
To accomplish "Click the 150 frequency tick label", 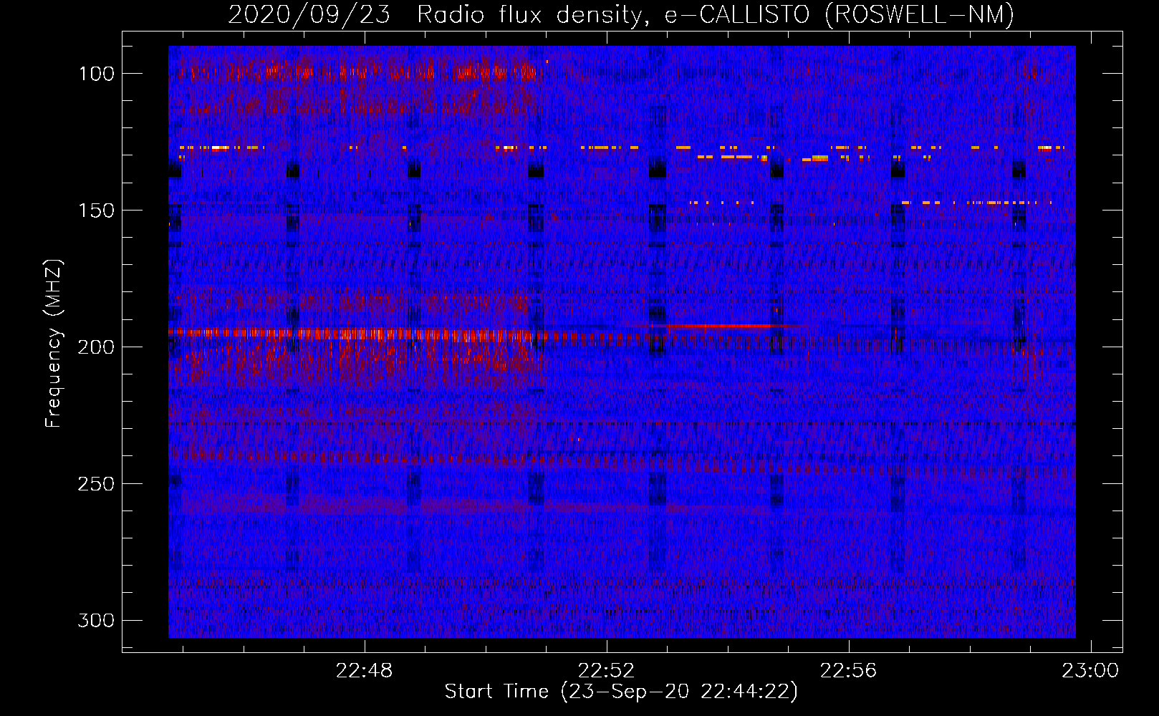I will (96, 211).
